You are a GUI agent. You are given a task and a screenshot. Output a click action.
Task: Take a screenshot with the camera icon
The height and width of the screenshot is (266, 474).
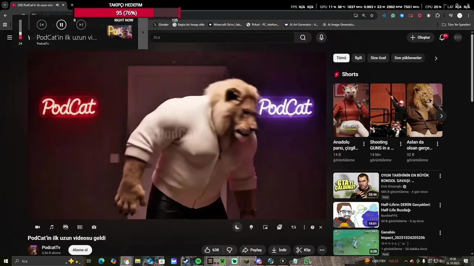[x=94, y=227]
